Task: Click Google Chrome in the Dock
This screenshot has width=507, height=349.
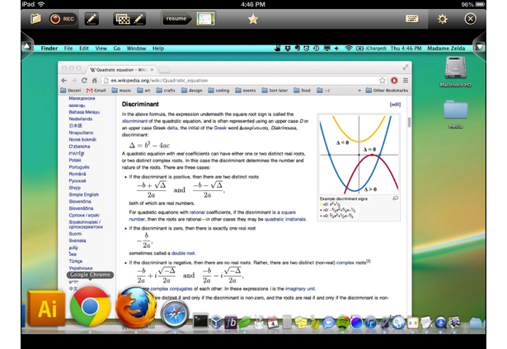Action: coord(90,307)
